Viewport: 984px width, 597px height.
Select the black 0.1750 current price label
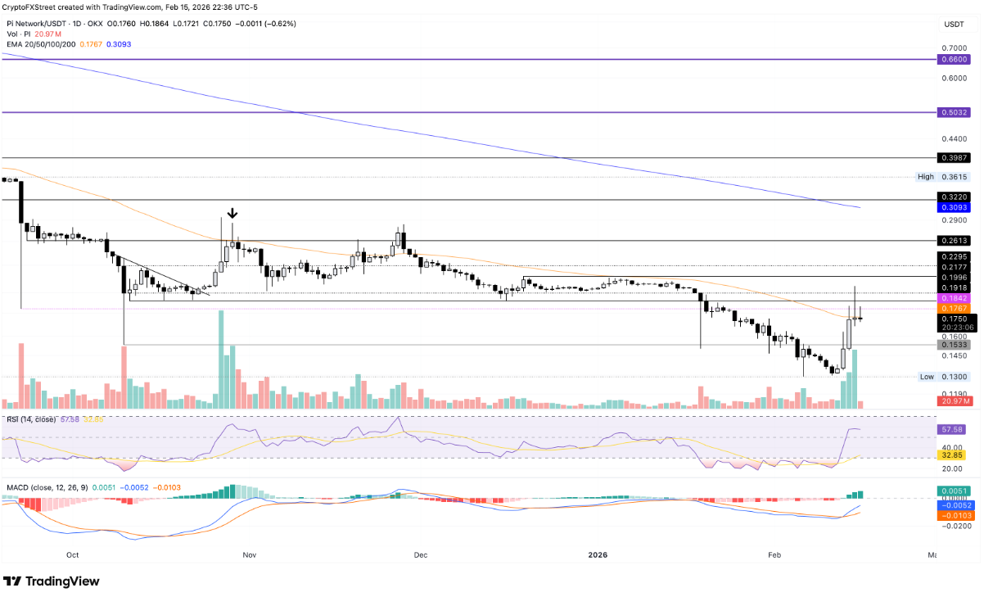click(x=953, y=319)
